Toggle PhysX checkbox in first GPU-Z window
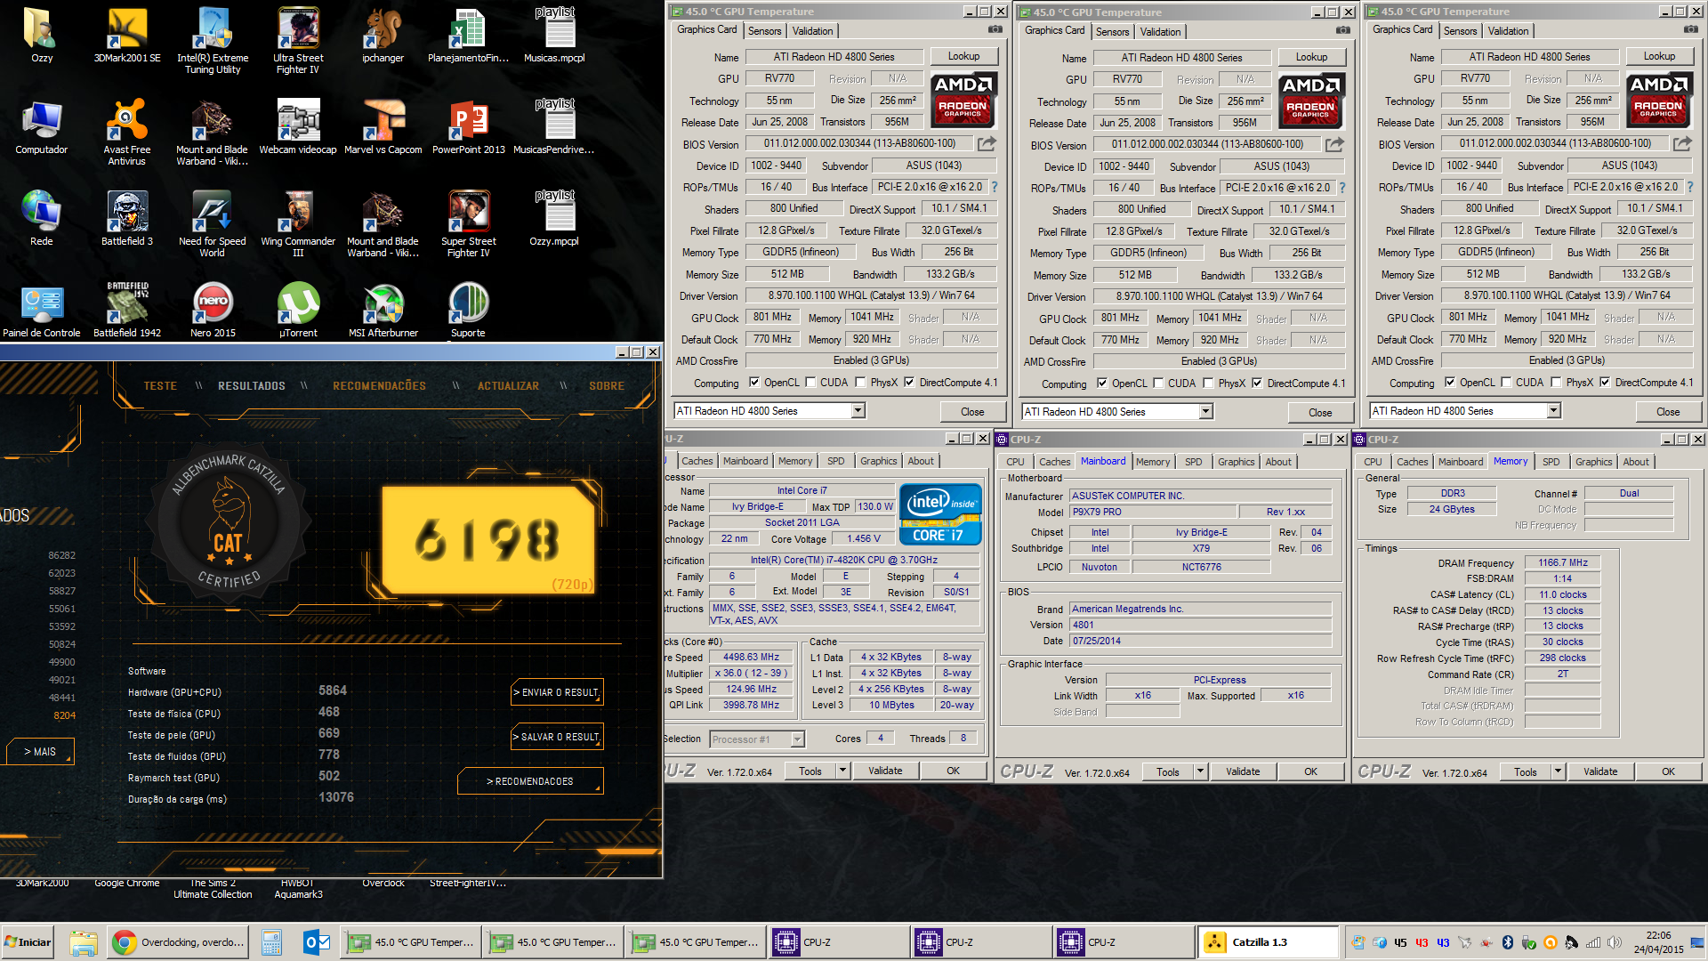1708x961 pixels. [x=860, y=383]
